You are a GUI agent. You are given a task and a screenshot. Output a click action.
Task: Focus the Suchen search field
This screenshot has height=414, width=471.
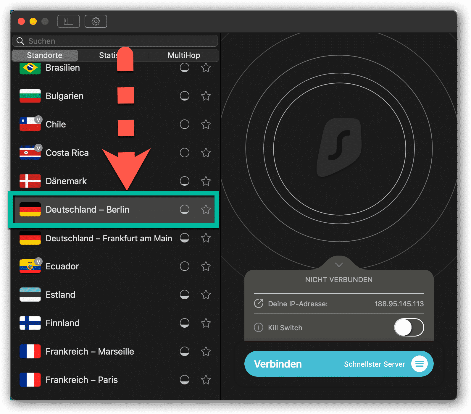click(x=115, y=41)
